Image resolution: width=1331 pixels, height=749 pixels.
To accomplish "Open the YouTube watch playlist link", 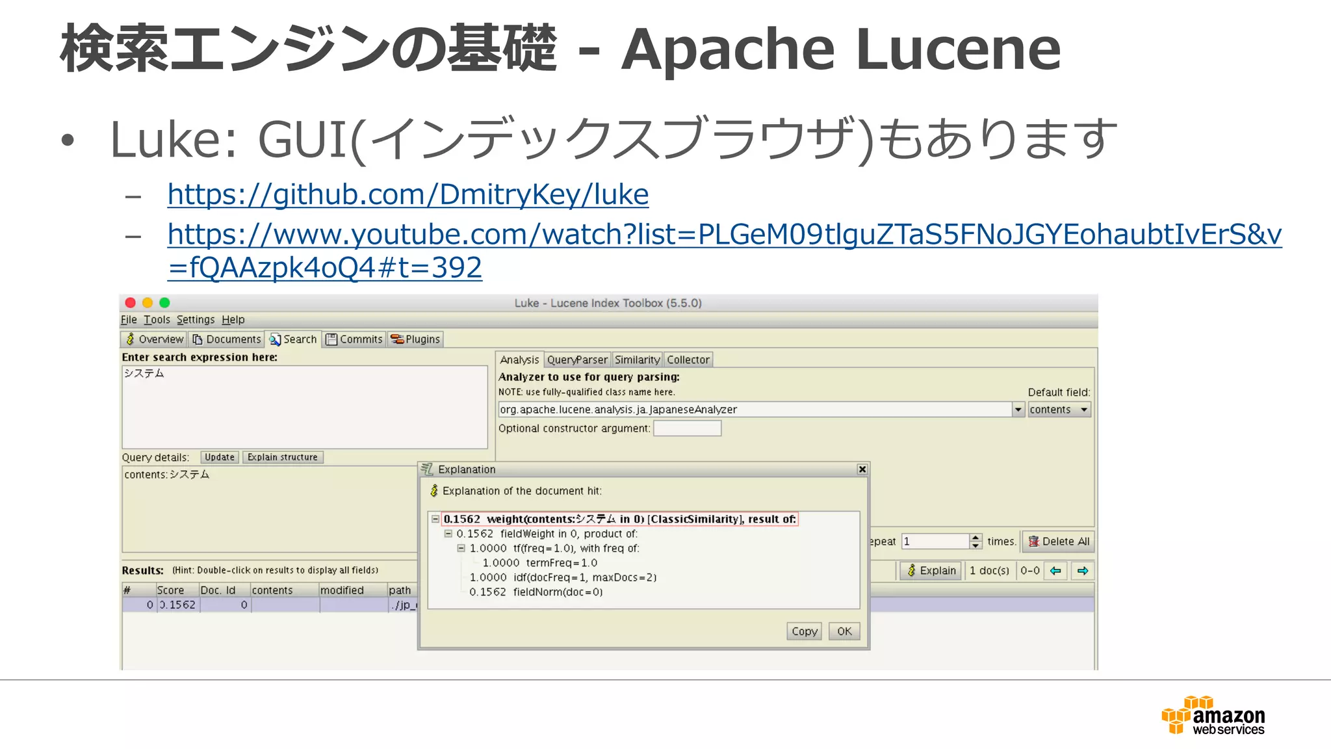I will [x=724, y=250].
